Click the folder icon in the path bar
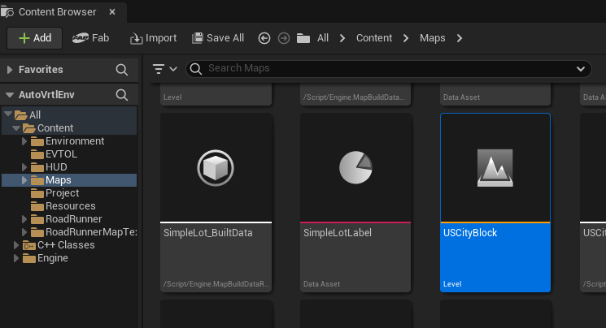 pos(303,38)
